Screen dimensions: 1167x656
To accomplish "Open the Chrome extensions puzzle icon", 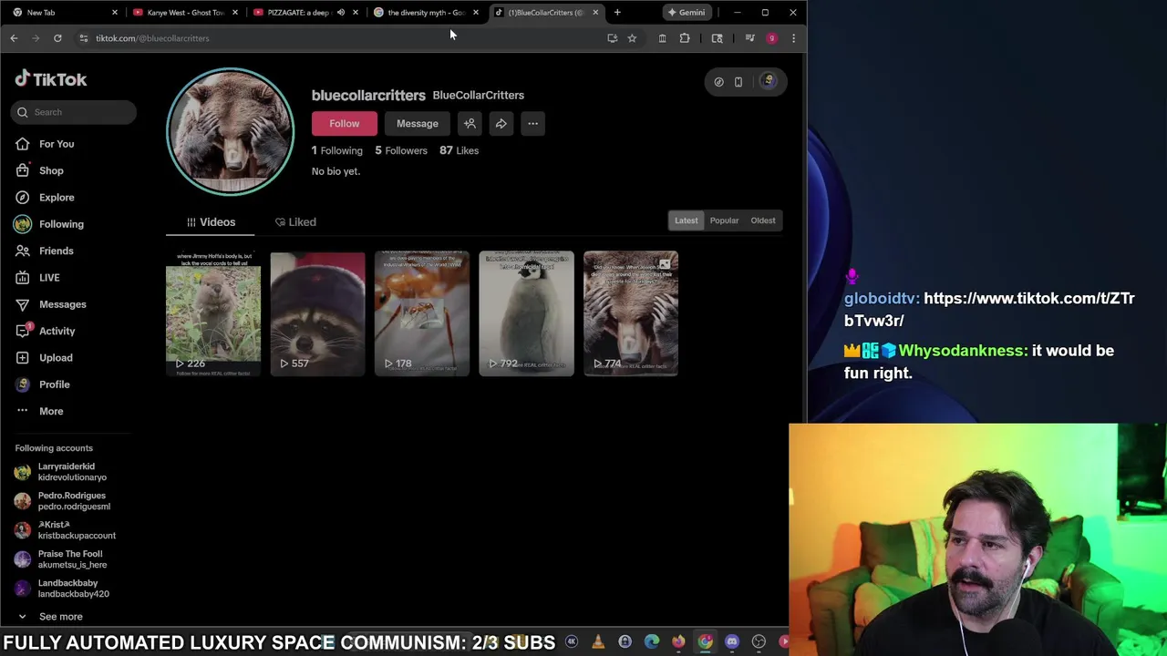I will (685, 38).
